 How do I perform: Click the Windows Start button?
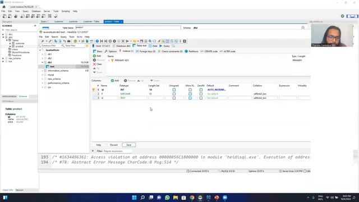(x=135, y=198)
